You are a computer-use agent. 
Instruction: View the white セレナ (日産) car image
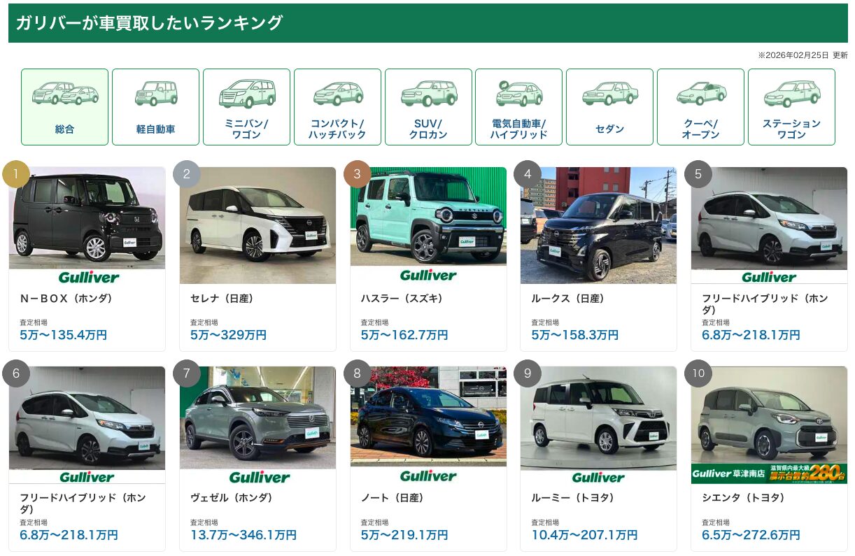click(257, 225)
